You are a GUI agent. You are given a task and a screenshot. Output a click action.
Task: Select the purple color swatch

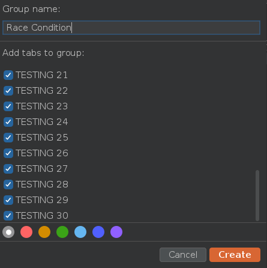[x=116, y=232]
